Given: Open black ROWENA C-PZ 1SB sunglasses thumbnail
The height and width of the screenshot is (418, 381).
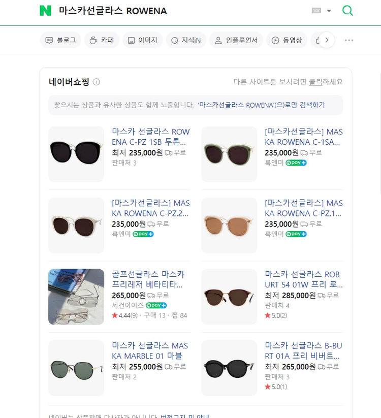Looking at the screenshot, I should 76,154.
